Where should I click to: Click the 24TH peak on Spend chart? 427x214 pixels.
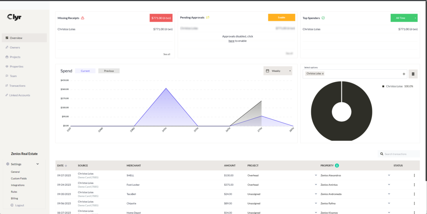(166, 88)
